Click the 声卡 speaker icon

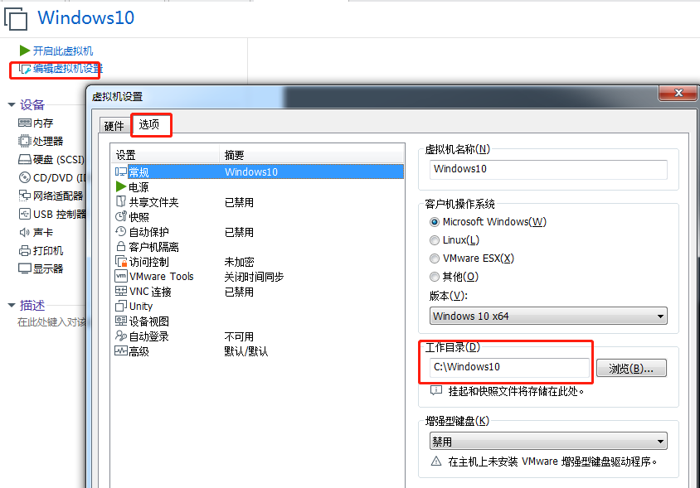pos(25,232)
